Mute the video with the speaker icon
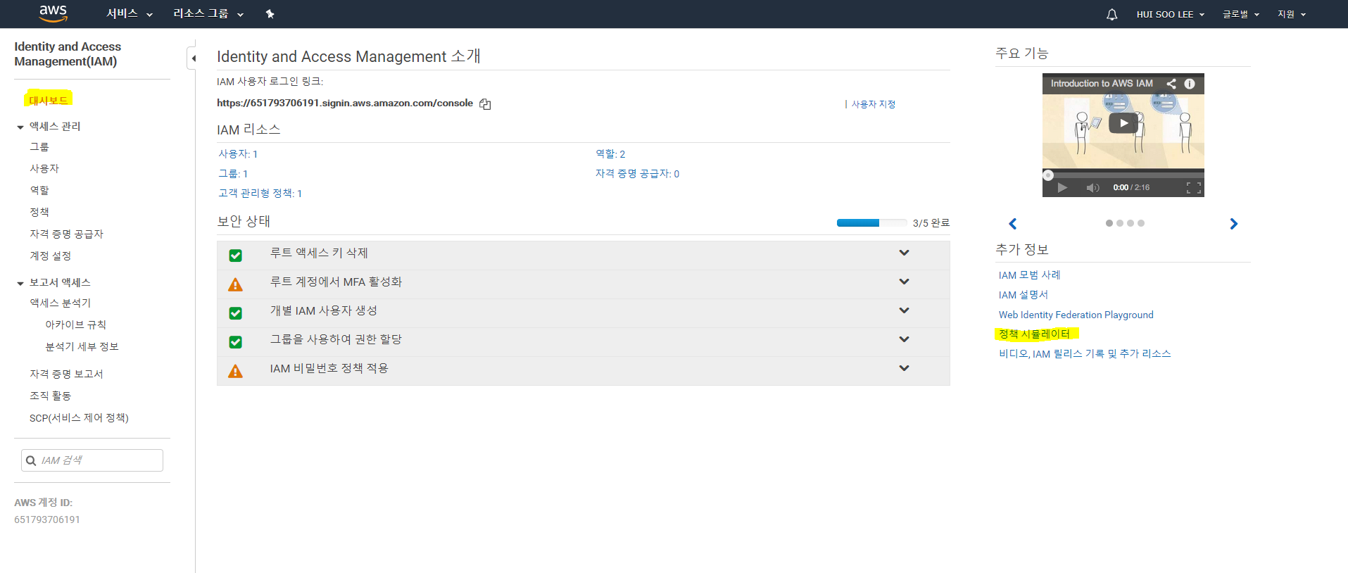The width and height of the screenshot is (1348, 573). [1092, 187]
